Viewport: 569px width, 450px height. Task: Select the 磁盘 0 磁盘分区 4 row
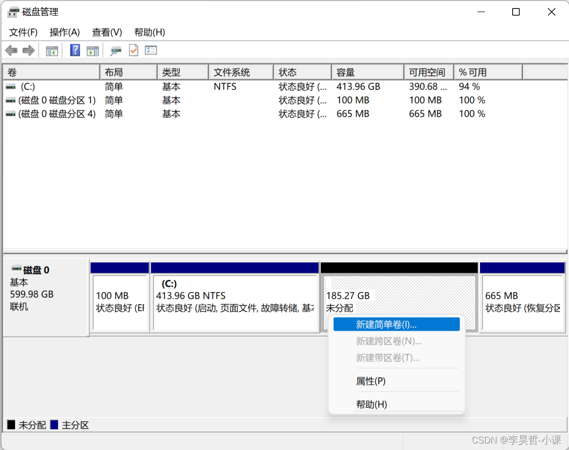point(263,114)
